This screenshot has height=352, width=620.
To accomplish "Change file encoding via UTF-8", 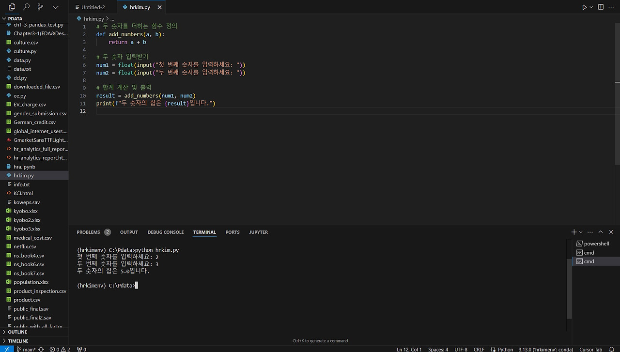I will point(461,349).
